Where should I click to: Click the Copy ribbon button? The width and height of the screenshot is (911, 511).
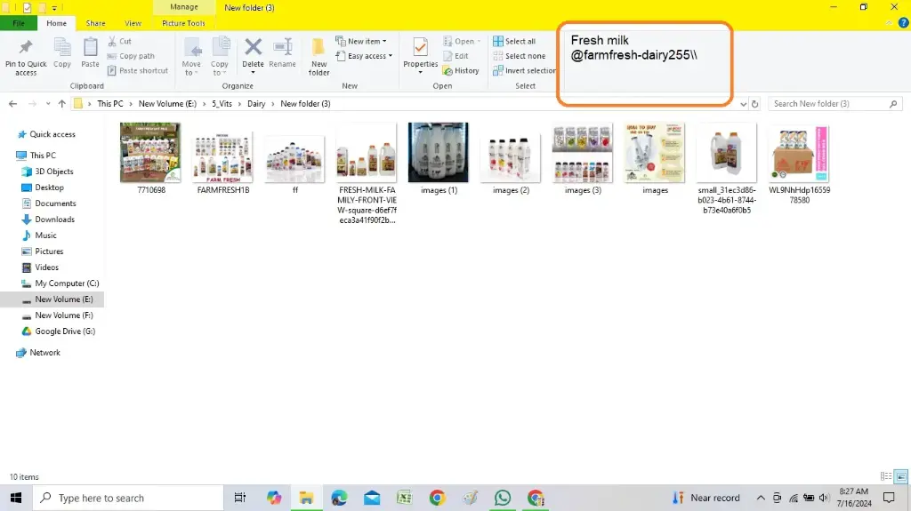[62, 53]
